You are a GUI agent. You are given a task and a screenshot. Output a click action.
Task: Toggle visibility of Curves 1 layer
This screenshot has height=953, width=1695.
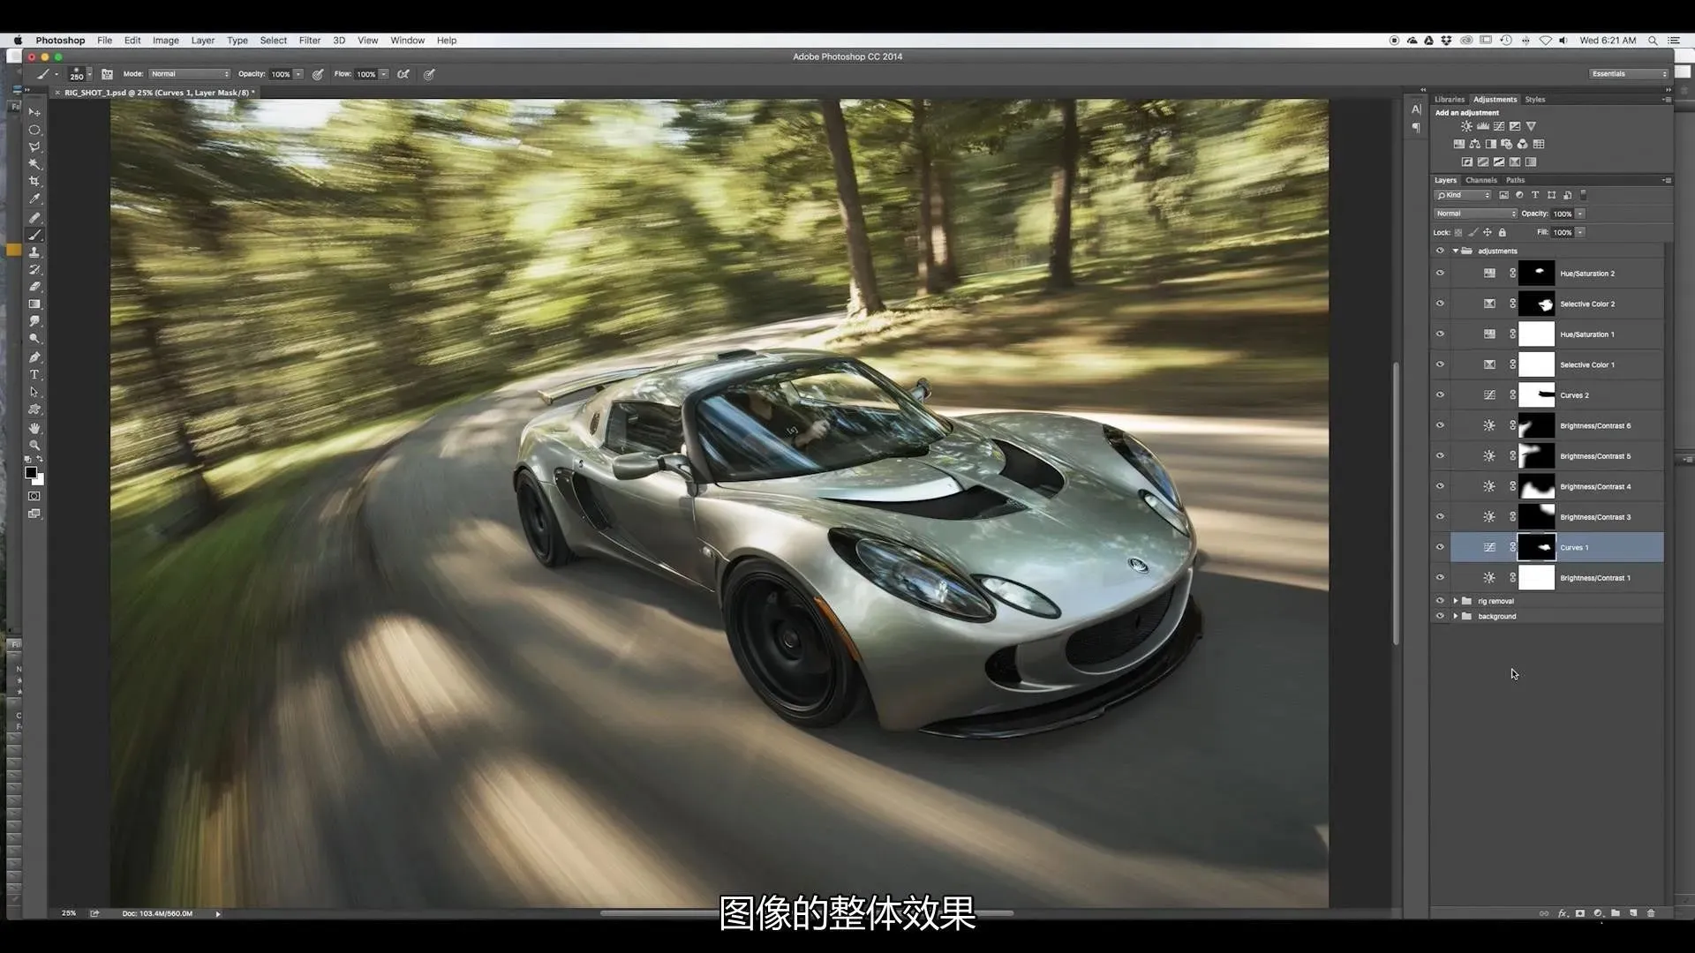(x=1440, y=547)
